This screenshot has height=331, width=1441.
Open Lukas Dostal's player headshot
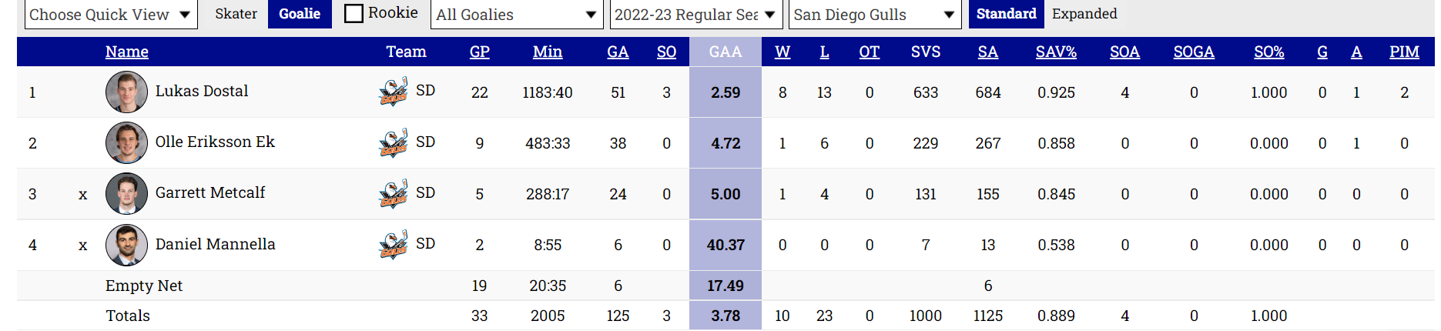126,92
